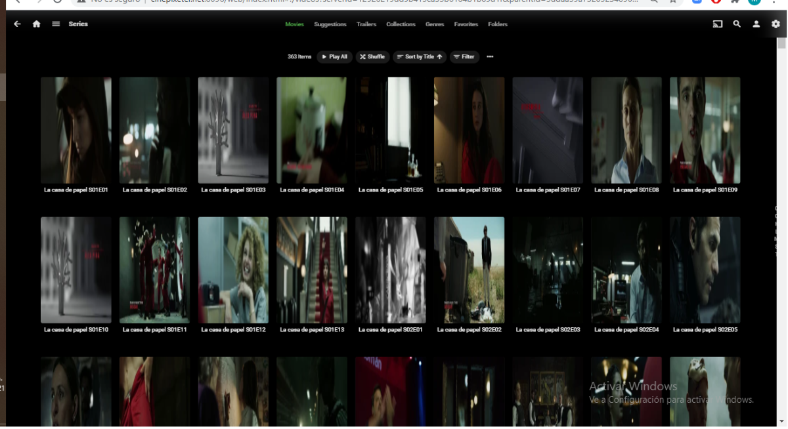Viewport: 788px width, 429px height.
Task: Switch to the Trailers tab
Action: coord(366,24)
